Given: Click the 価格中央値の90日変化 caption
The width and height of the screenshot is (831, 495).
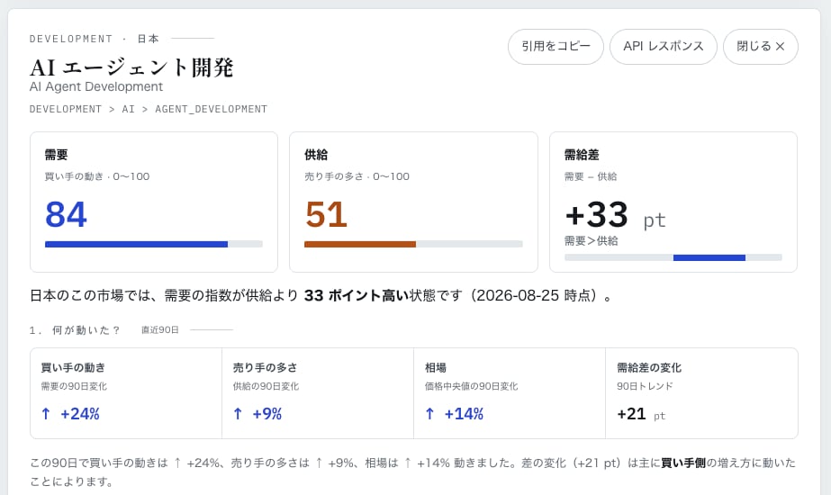Looking at the screenshot, I should point(471,386).
